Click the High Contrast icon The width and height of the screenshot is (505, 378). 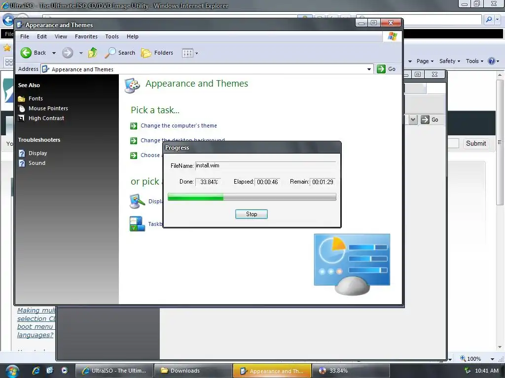pyautogui.click(x=21, y=118)
